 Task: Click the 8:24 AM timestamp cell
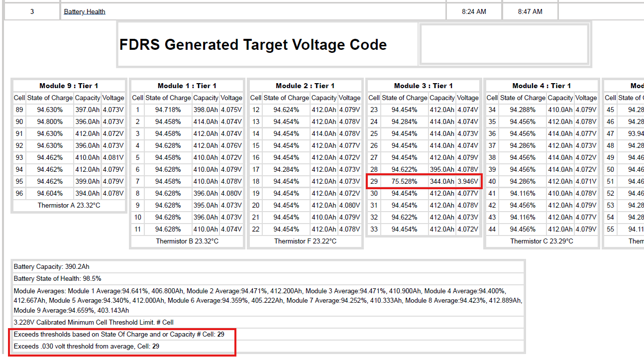[x=474, y=11]
